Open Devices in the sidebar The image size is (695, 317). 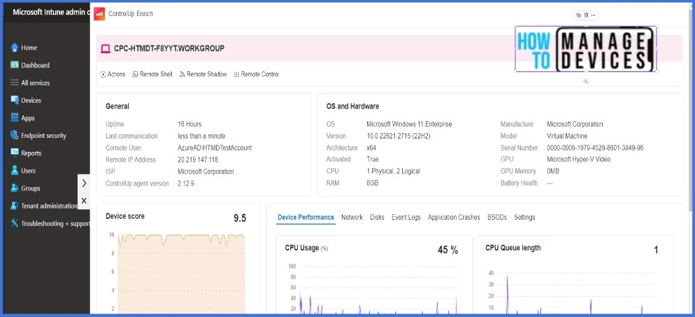pos(31,100)
